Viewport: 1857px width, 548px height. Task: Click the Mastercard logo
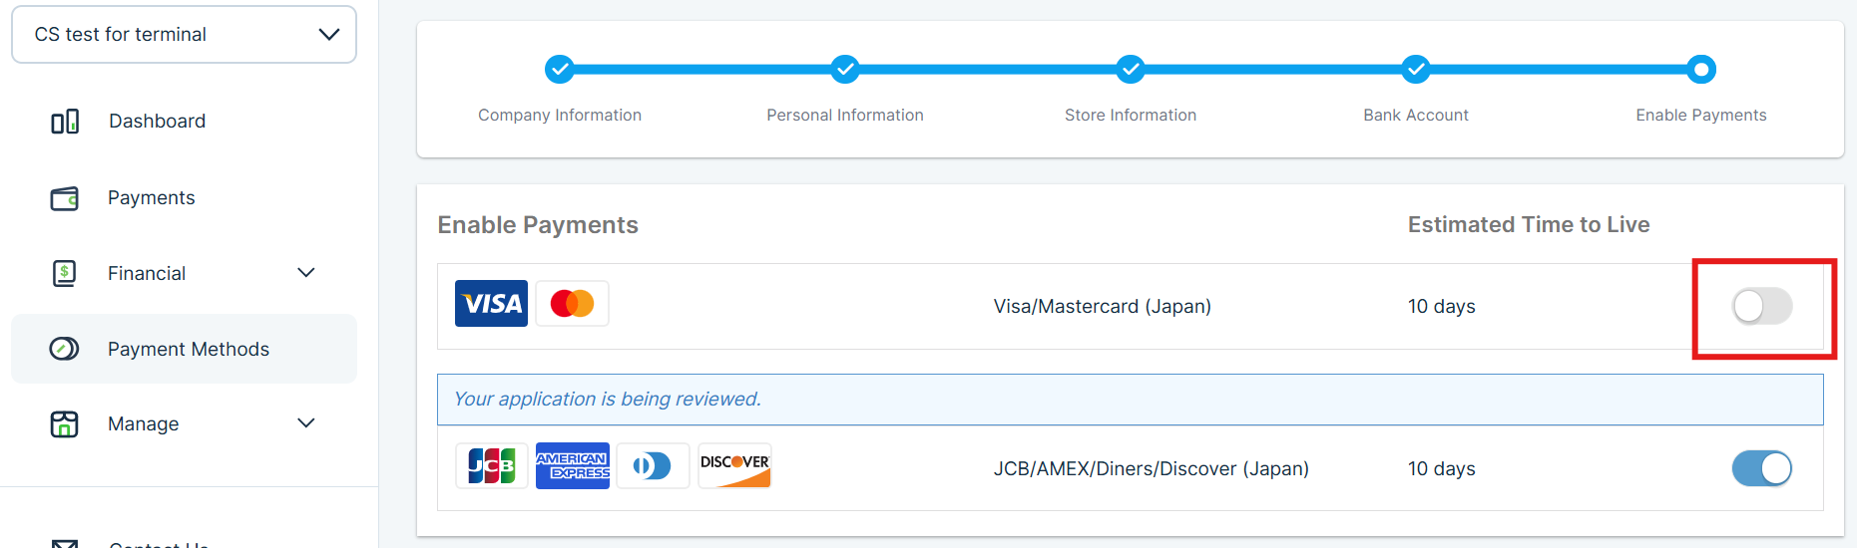572,304
